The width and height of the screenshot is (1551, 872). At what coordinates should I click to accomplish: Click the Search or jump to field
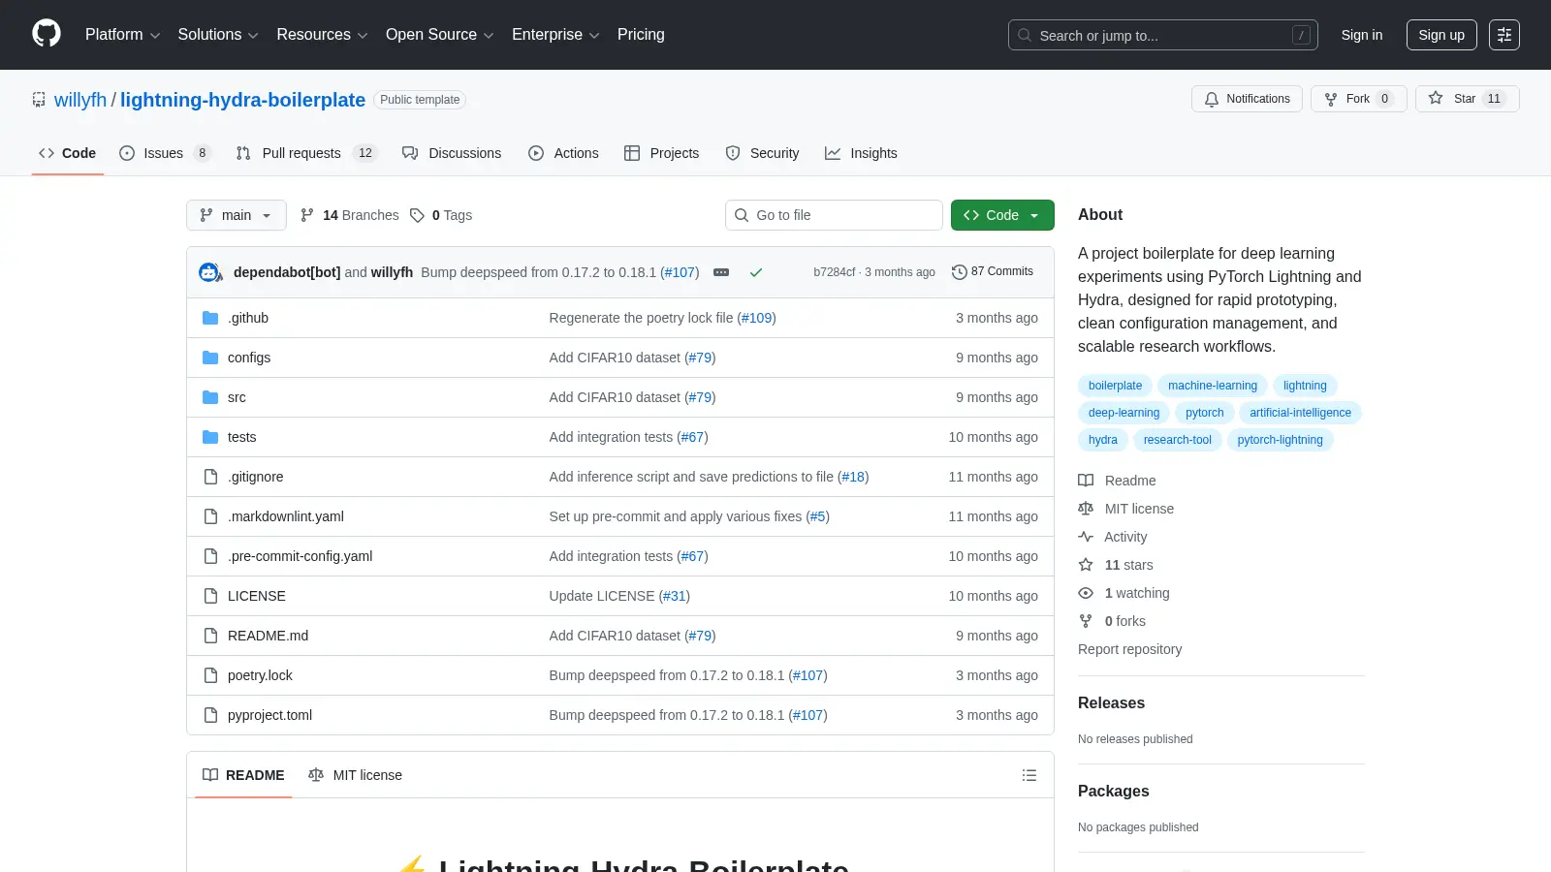click(1163, 35)
